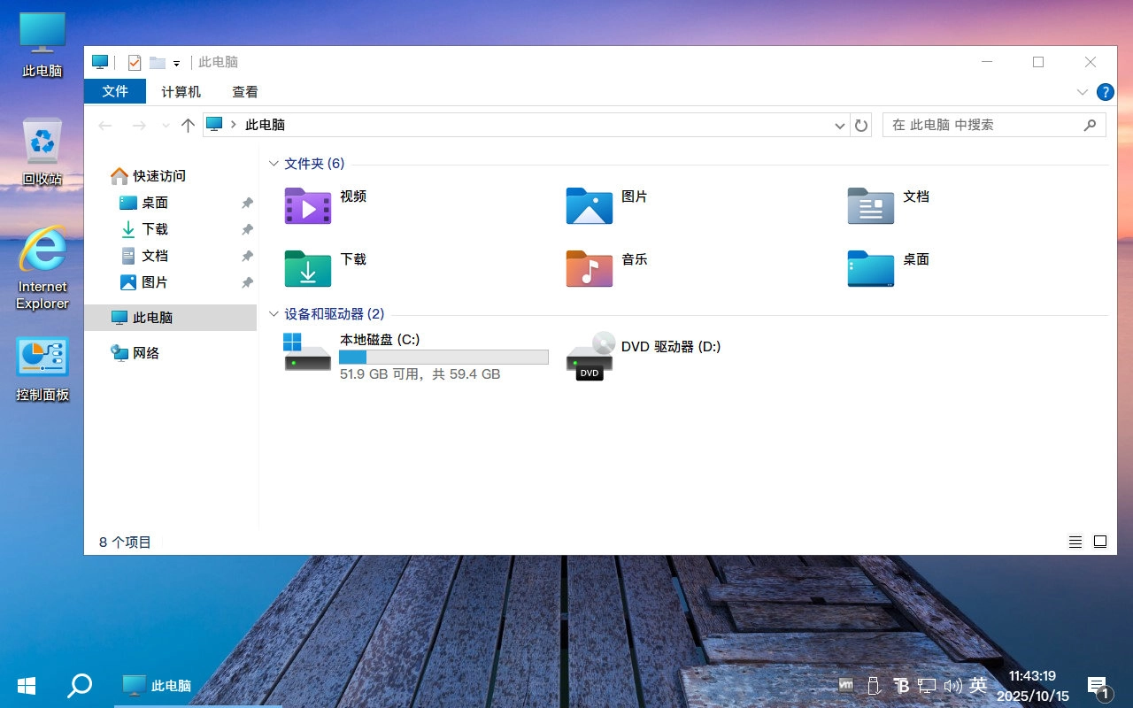The height and width of the screenshot is (708, 1133).
Task: Open the 文件 menu
Action: click(x=114, y=91)
